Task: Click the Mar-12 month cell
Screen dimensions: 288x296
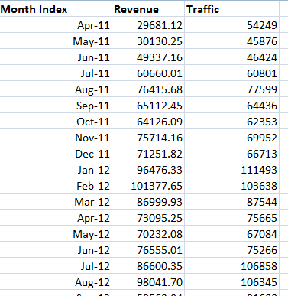Action: 56,202
